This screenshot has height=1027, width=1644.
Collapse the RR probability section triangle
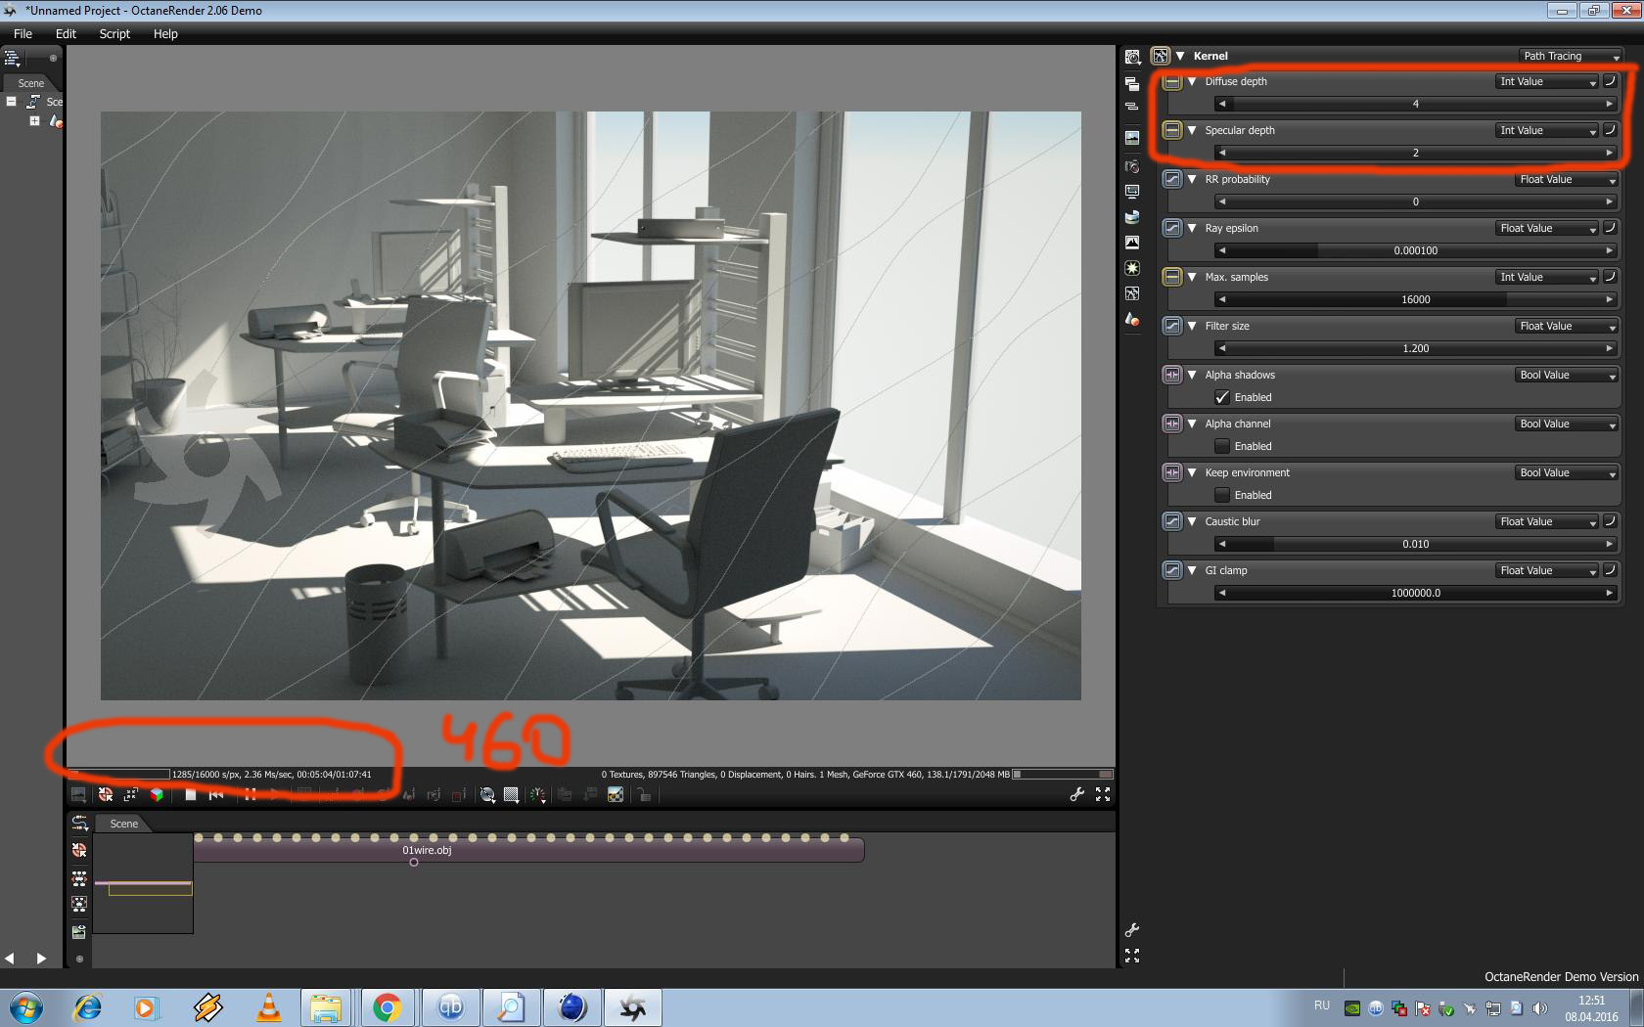(1192, 179)
